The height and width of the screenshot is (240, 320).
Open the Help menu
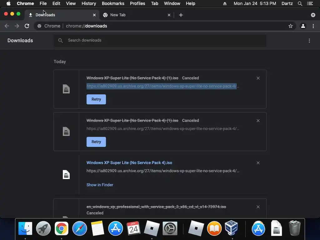(x=190, y=3)
